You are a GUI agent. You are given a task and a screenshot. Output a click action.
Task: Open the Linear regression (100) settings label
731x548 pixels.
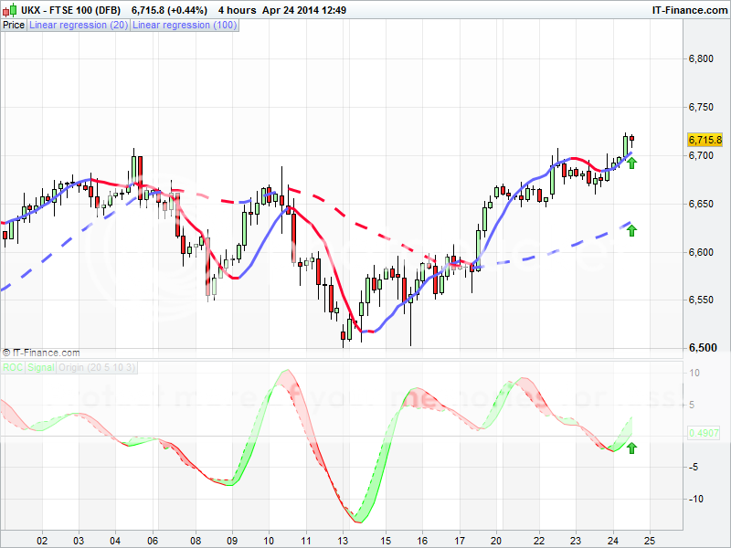185,26
